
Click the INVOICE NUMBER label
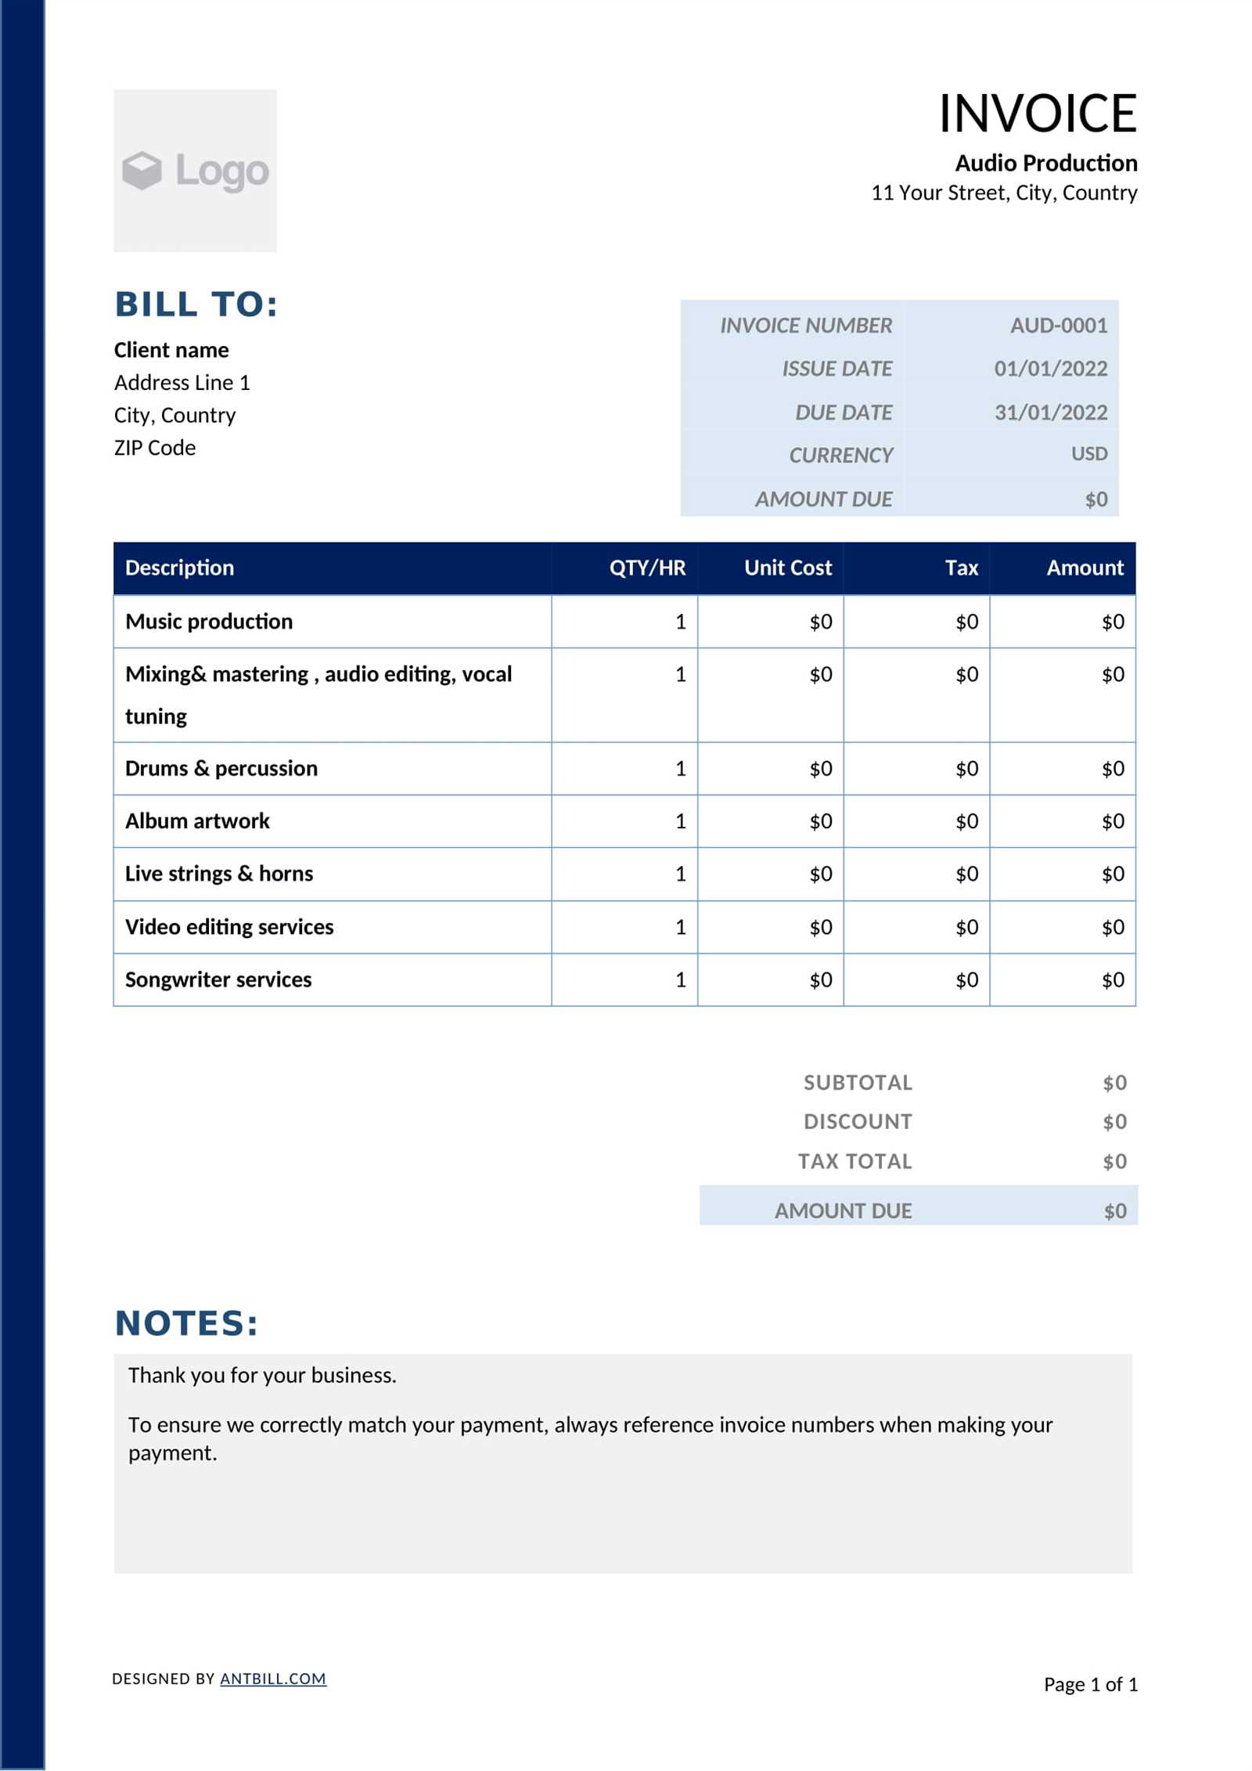tap(806, 326)
